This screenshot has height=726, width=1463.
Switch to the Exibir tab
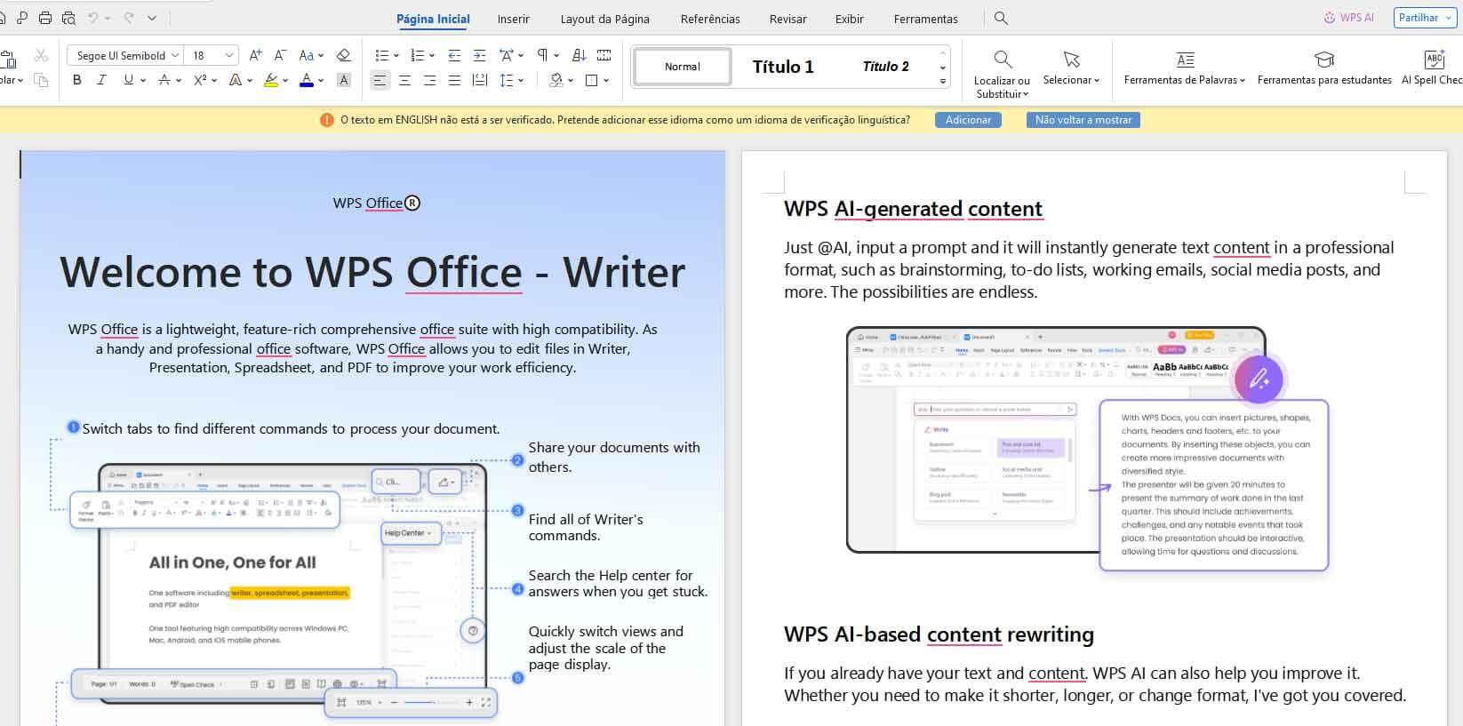click(849, 19)
